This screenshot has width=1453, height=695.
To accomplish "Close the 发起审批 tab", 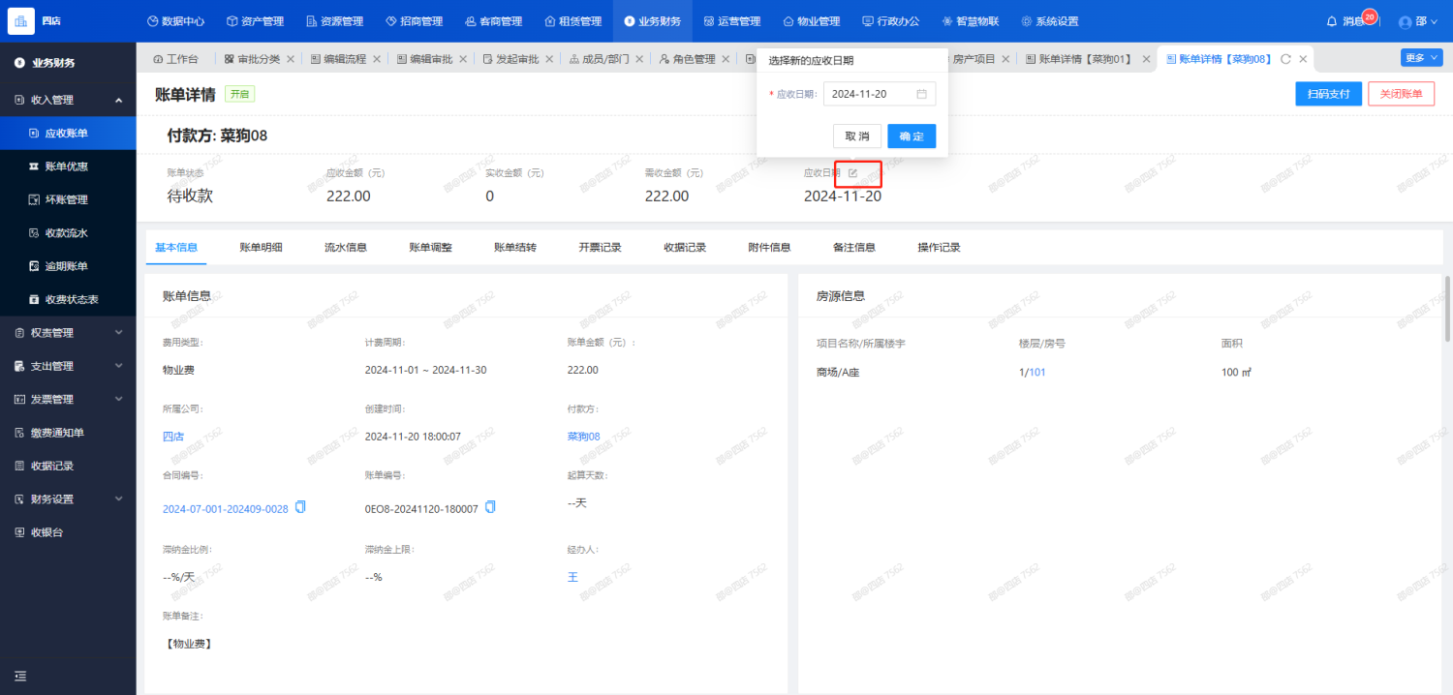I will point(549,59).
